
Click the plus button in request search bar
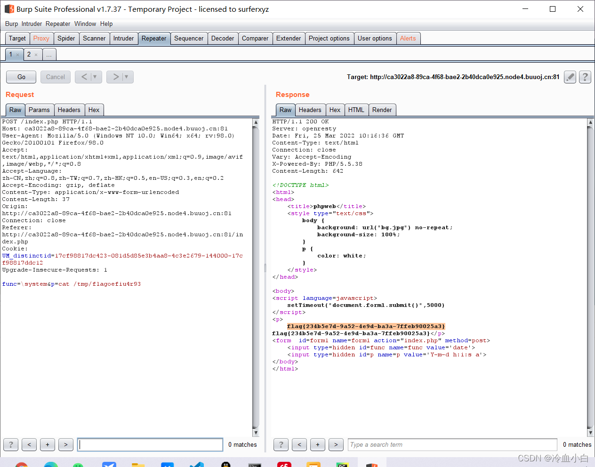click(x=48, y=444)
